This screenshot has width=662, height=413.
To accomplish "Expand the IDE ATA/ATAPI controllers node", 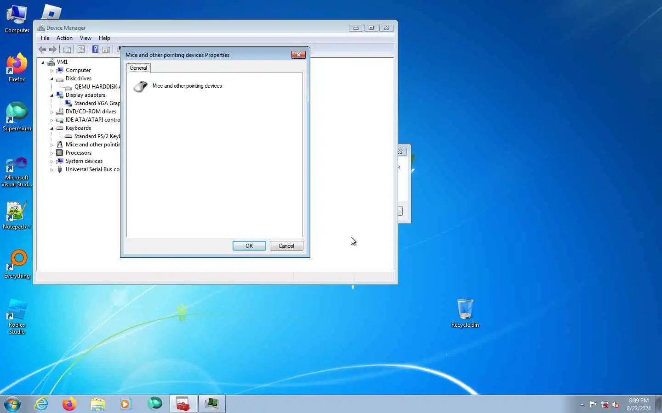I will point(51,120).
